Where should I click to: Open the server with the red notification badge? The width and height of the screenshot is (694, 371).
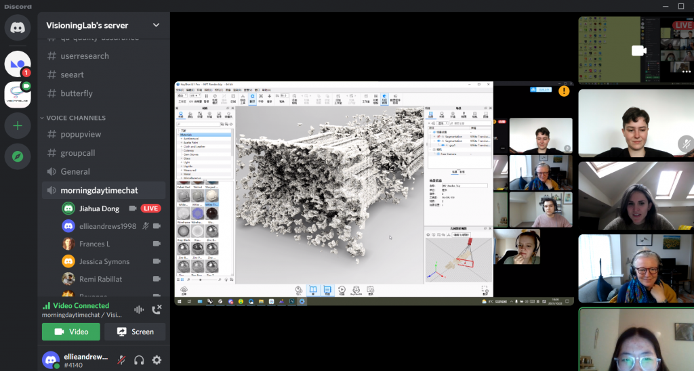18,64
